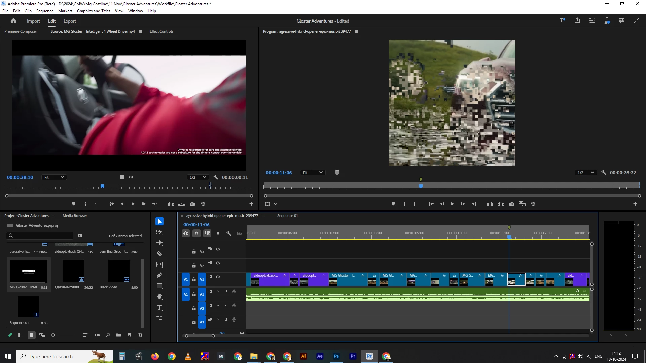The height and width of the screenshot is (363, 646).
Task: Click New Bin folder icon in Project panel
Action: (x=118, y=335)
